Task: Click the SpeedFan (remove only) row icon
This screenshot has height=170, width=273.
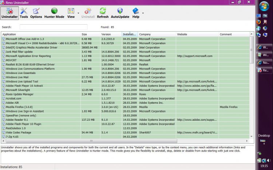Action: [x=4, y=115]
